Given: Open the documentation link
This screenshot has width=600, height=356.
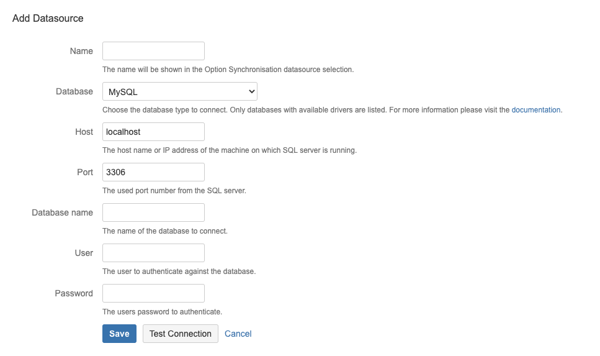Looking at the screenshot, I should coord(536,110).
